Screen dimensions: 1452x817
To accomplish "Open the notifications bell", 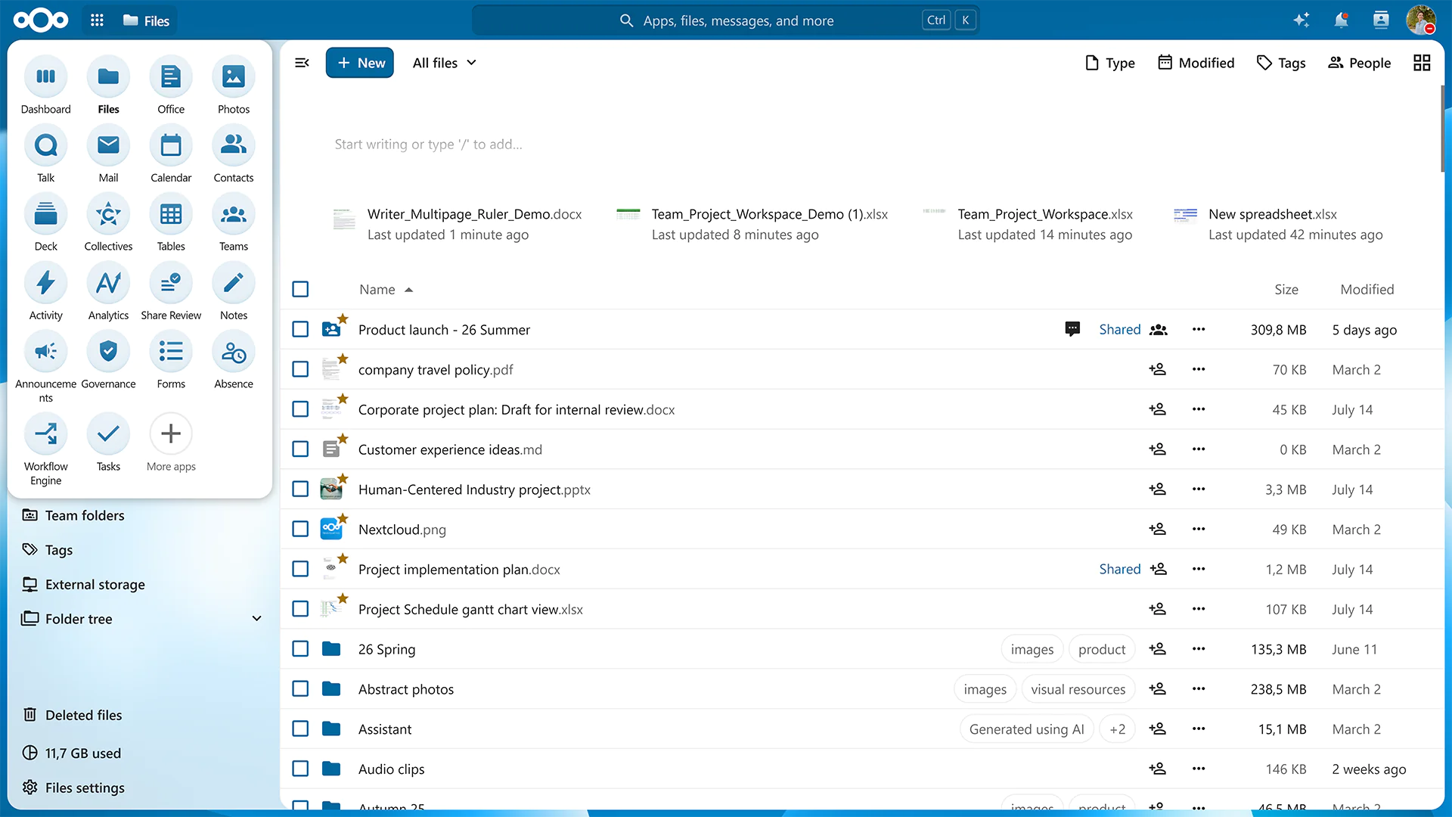I will point(1341,20).
